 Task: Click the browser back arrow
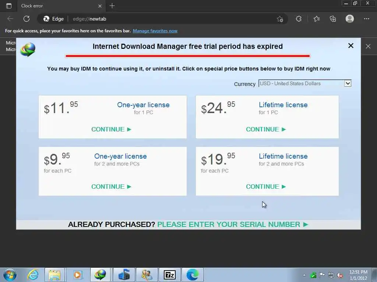click(10, 19)
